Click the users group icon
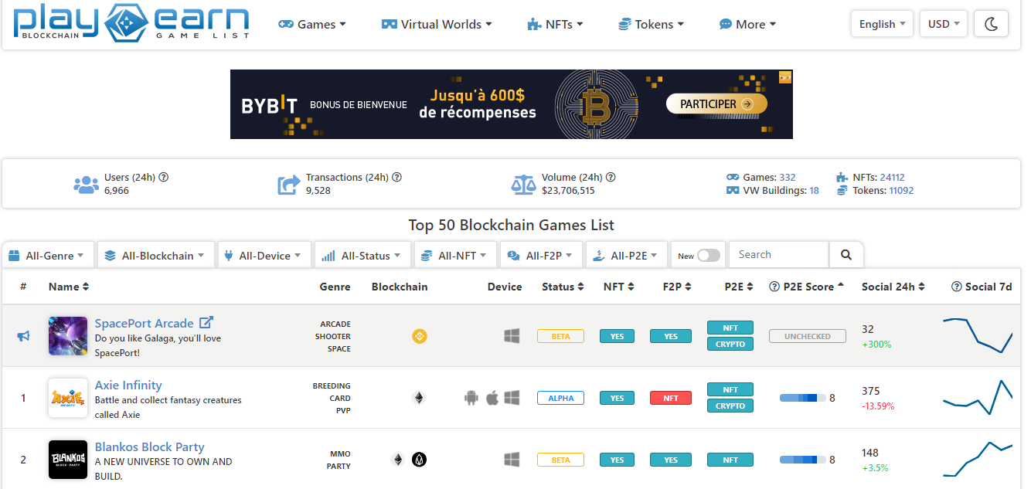 coord(86,185)
